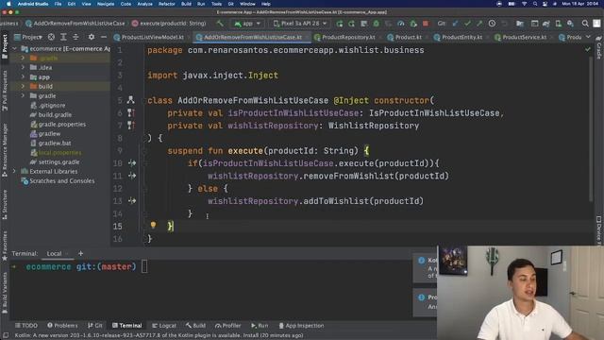Expand the gradle folder node
Image resolution: width=604 pixels, height=340 pixels.
[23, 95]
